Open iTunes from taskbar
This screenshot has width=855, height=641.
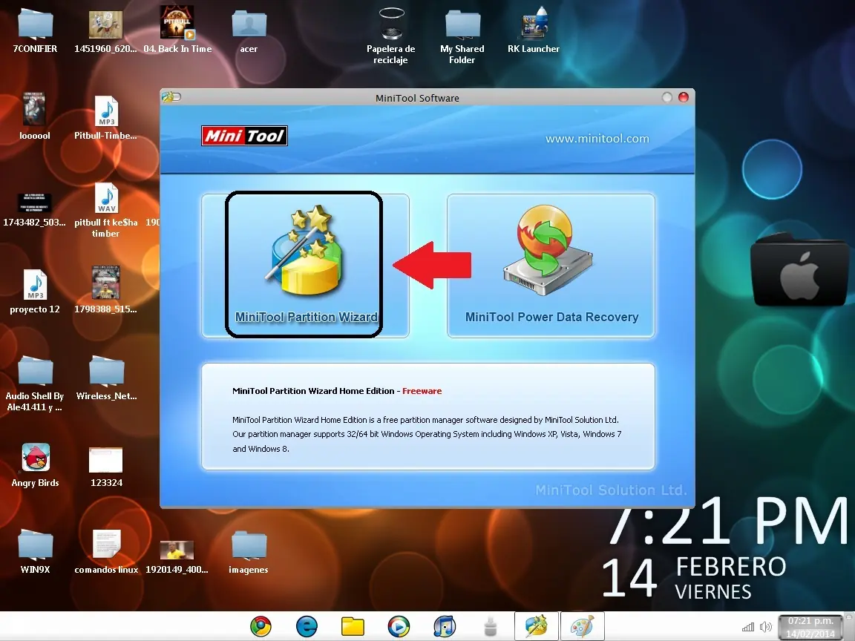click(445, 626)
